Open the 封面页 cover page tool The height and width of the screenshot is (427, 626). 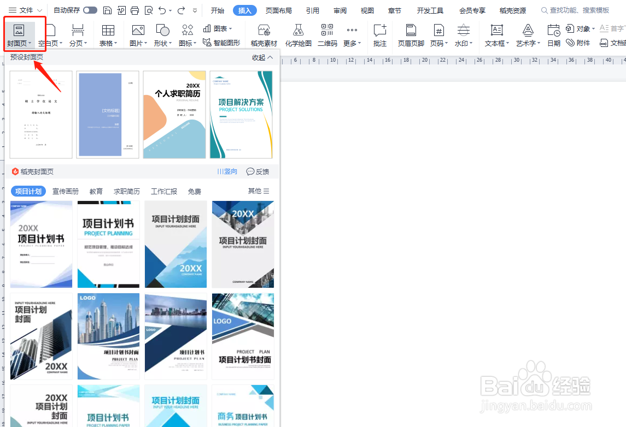19,35
